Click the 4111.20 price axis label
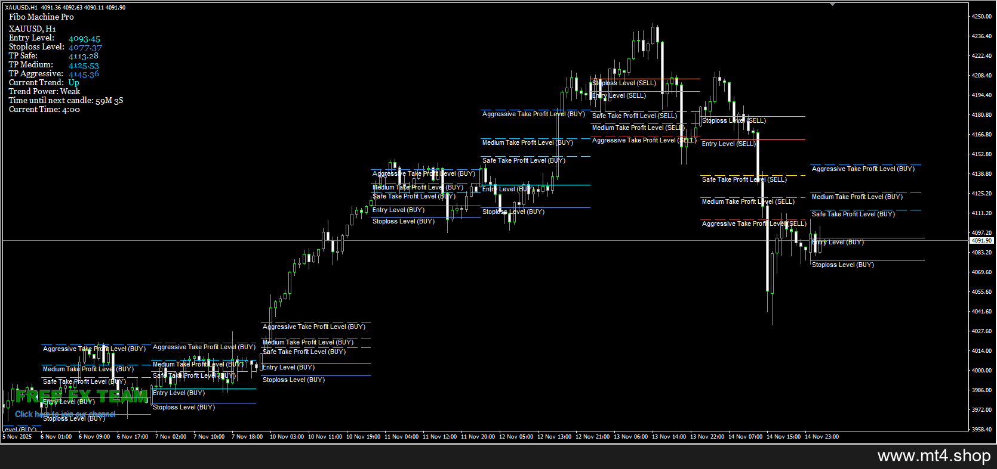The width and height of the screenshot is (997, 469). 981,213
